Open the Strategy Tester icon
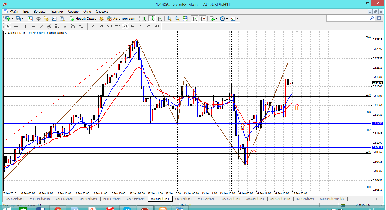This screenshot has width=386, height=210. pos(62,19)
